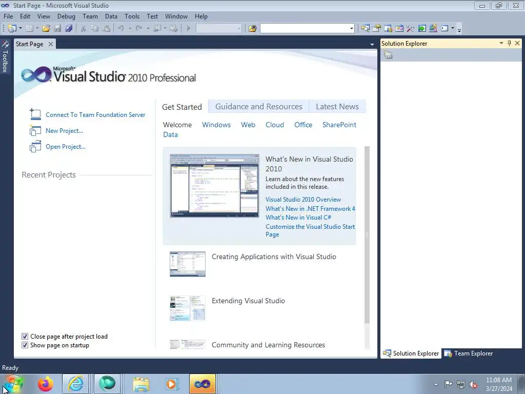Click the Save toolbar icon
The image size is (525, 394).
click(x=57, y=29)
